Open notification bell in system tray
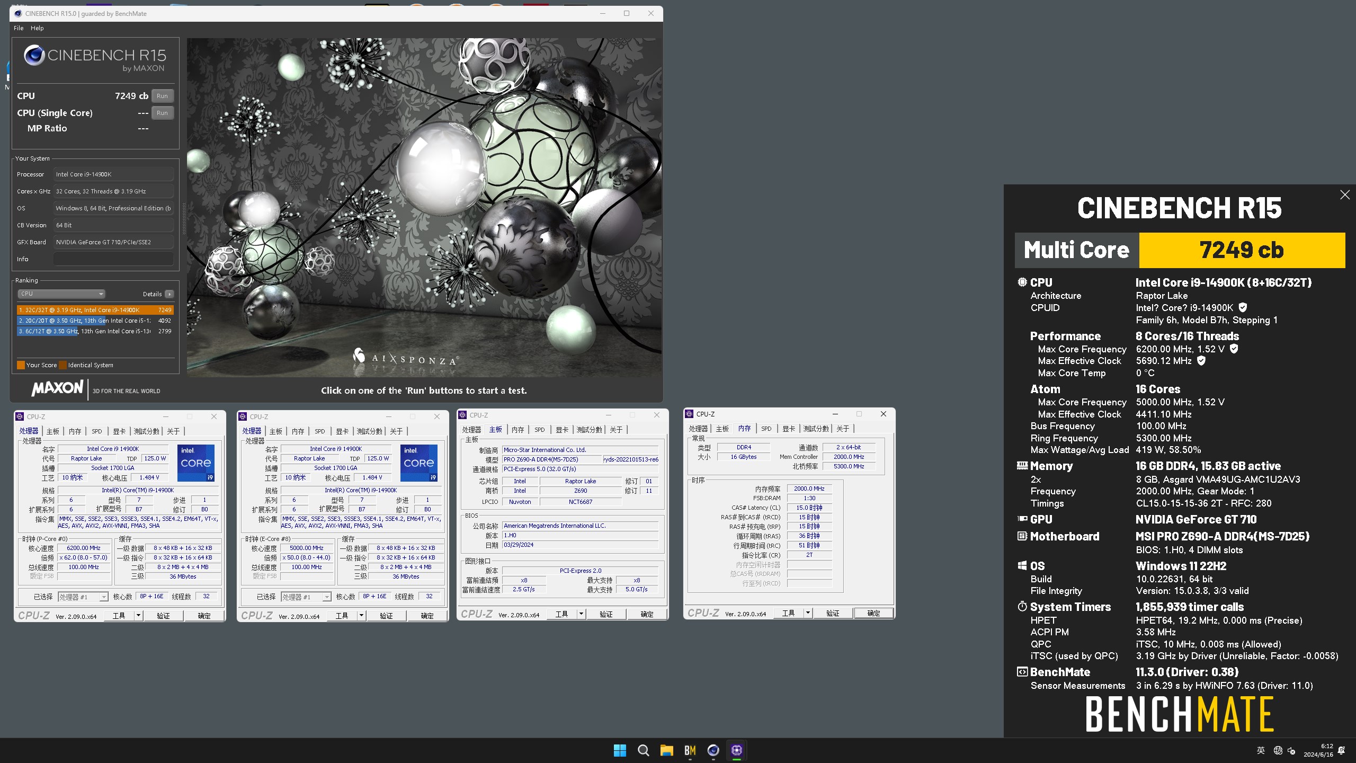The image size is (1356, 763). click(x=1342, y=750)
